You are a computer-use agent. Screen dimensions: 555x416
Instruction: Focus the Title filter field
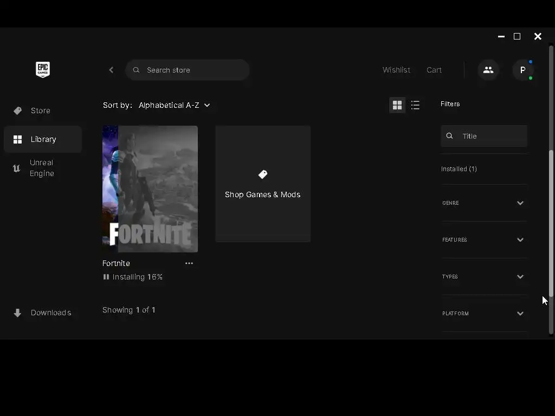pyautogui.click(x=484, y=136)
